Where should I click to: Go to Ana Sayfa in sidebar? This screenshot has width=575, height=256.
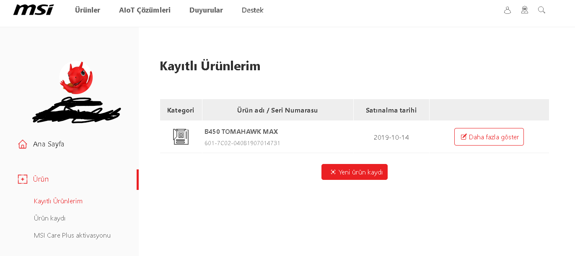(x=49, y=144)
